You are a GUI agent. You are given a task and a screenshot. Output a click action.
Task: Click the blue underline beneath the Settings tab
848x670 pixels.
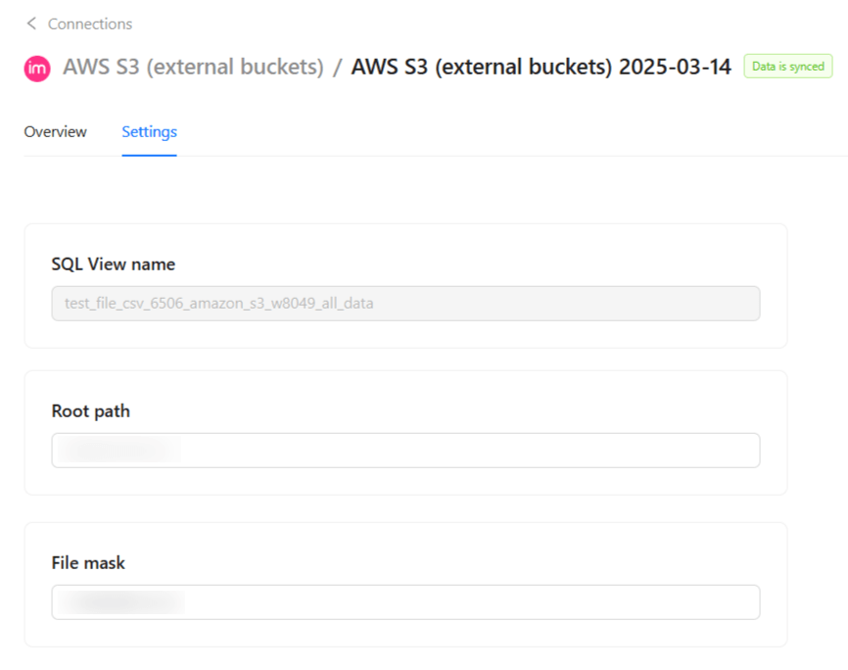tap(149, 155)
